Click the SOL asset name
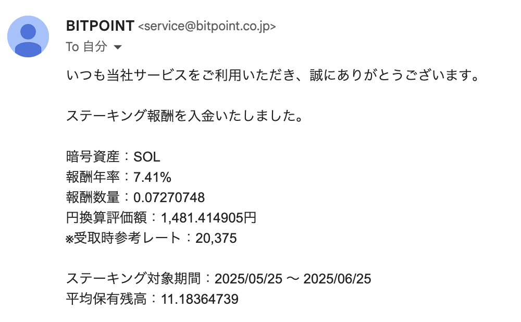 147,157
